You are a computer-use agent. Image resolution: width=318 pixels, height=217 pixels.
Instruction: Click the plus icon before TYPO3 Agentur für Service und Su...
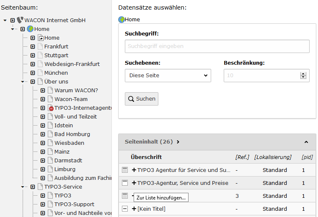134,170
